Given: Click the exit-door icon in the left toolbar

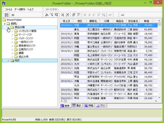Looking at the screenshot, I should tap(6, 15).
